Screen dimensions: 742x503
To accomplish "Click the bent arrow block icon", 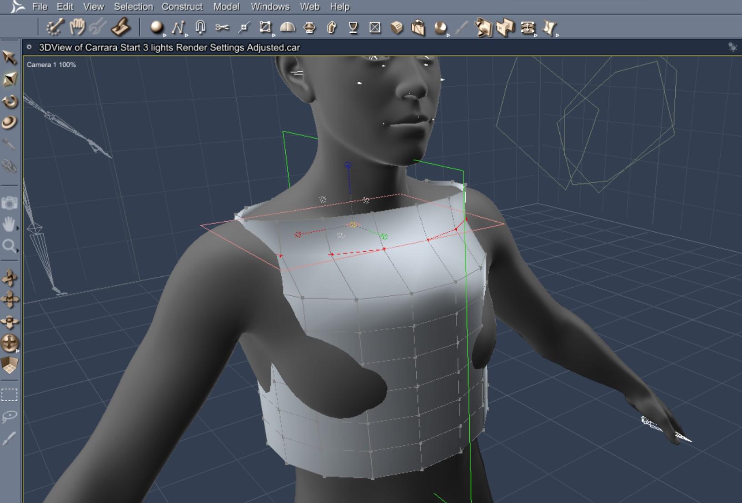I will (331, 28).
